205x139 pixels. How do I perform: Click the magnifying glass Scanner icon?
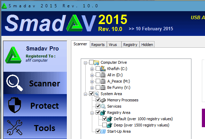click(x=14, y=83)
